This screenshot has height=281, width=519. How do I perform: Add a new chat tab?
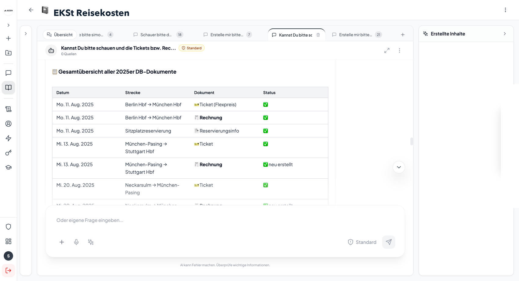(403, 35)
